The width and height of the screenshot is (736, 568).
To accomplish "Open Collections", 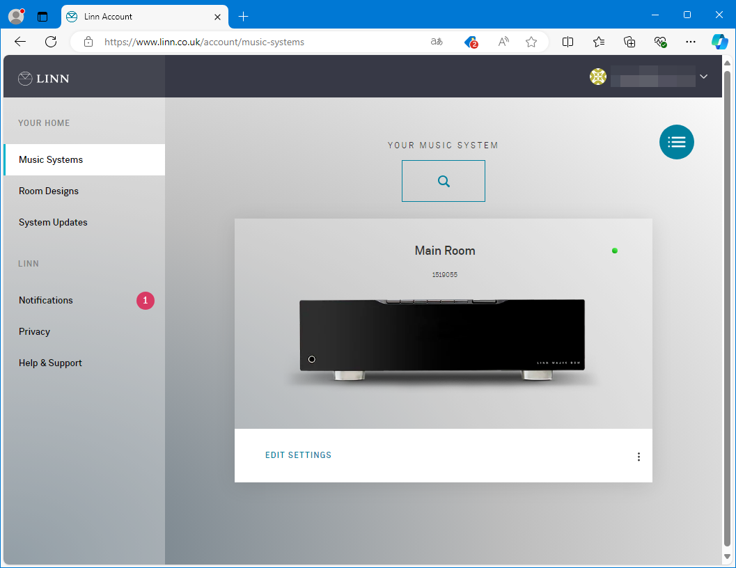I will (x=629, y=42).
